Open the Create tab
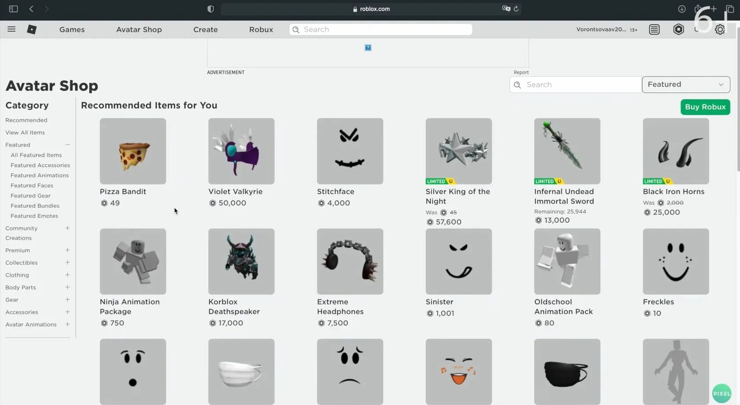The height and width of the screenshot is (405, 740). coord(205,29)
